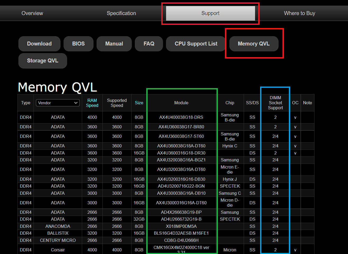This screenshot has width=348, height=254.
Task: Click the Type column header
Action: click(x=26, y=103)
